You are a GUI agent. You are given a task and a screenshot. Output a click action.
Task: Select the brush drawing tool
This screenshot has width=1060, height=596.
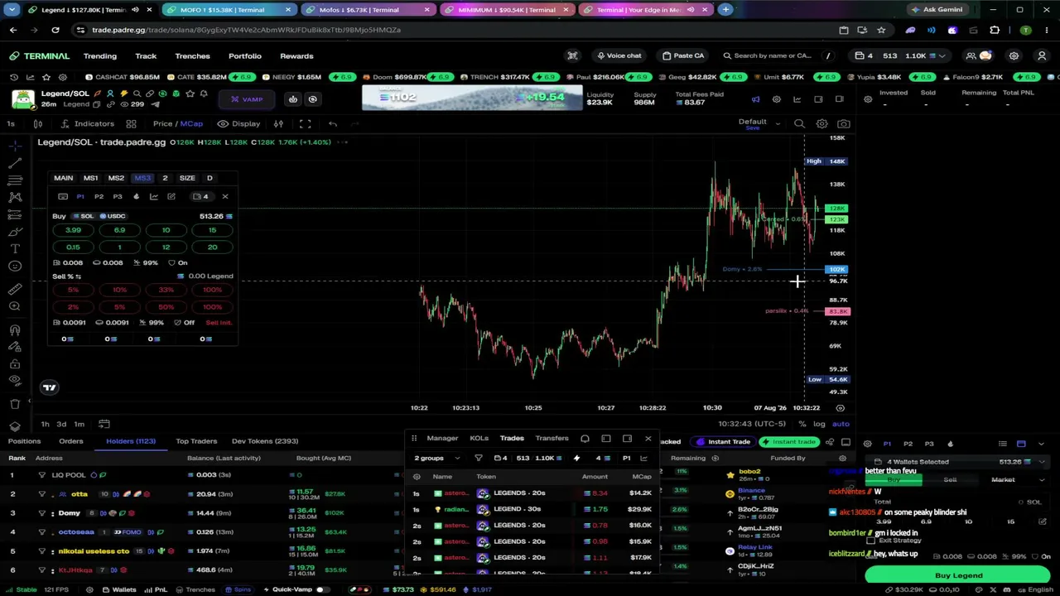15,232
